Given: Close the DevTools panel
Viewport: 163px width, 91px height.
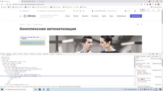Looking at the screenshot, I should 162,54.
